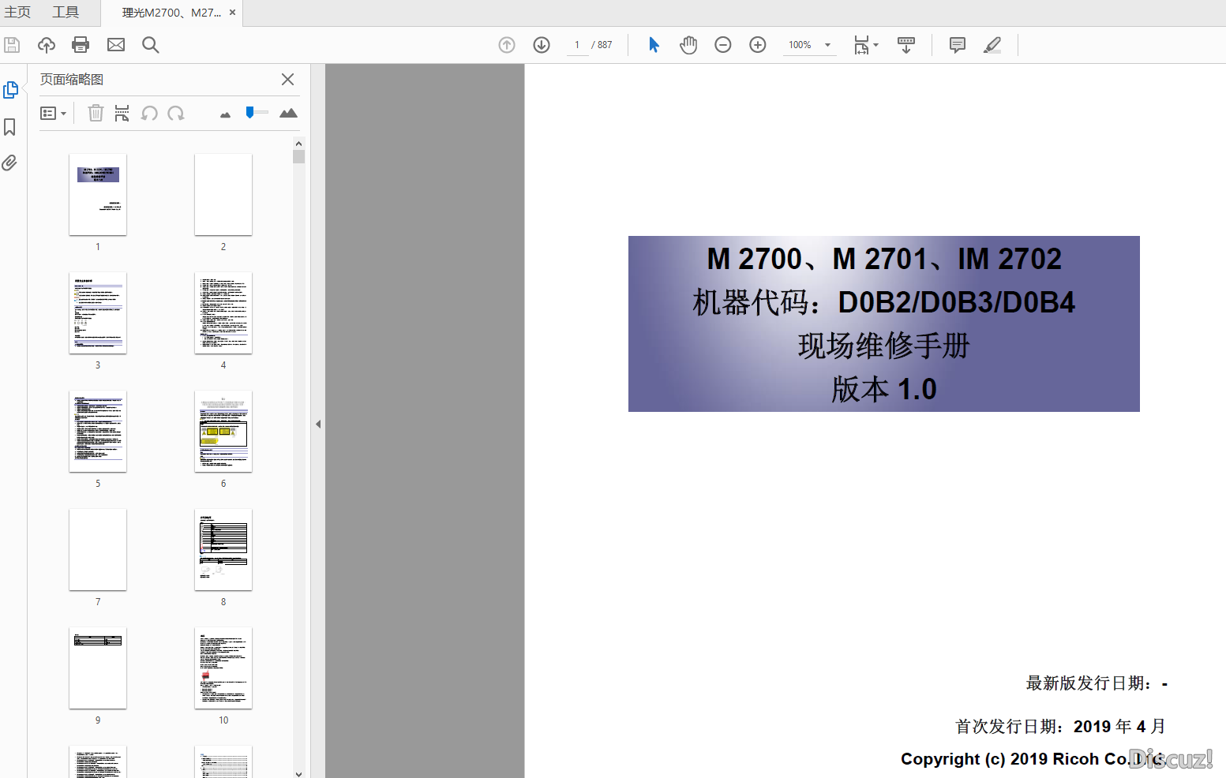The height and width of the screenshot is (778, 1226).
Task: Add a comment with the note icon
Action: [x=957, y=45]
